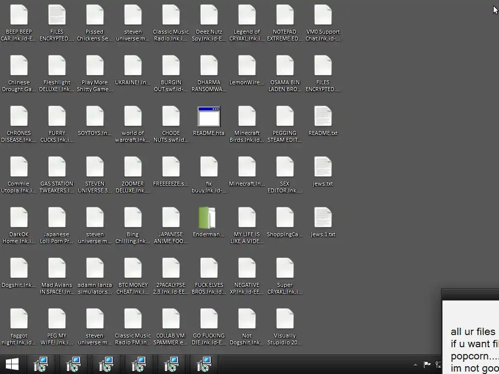Select the NOTEPAD EXTREME ED... file icon

click(285, 15)
